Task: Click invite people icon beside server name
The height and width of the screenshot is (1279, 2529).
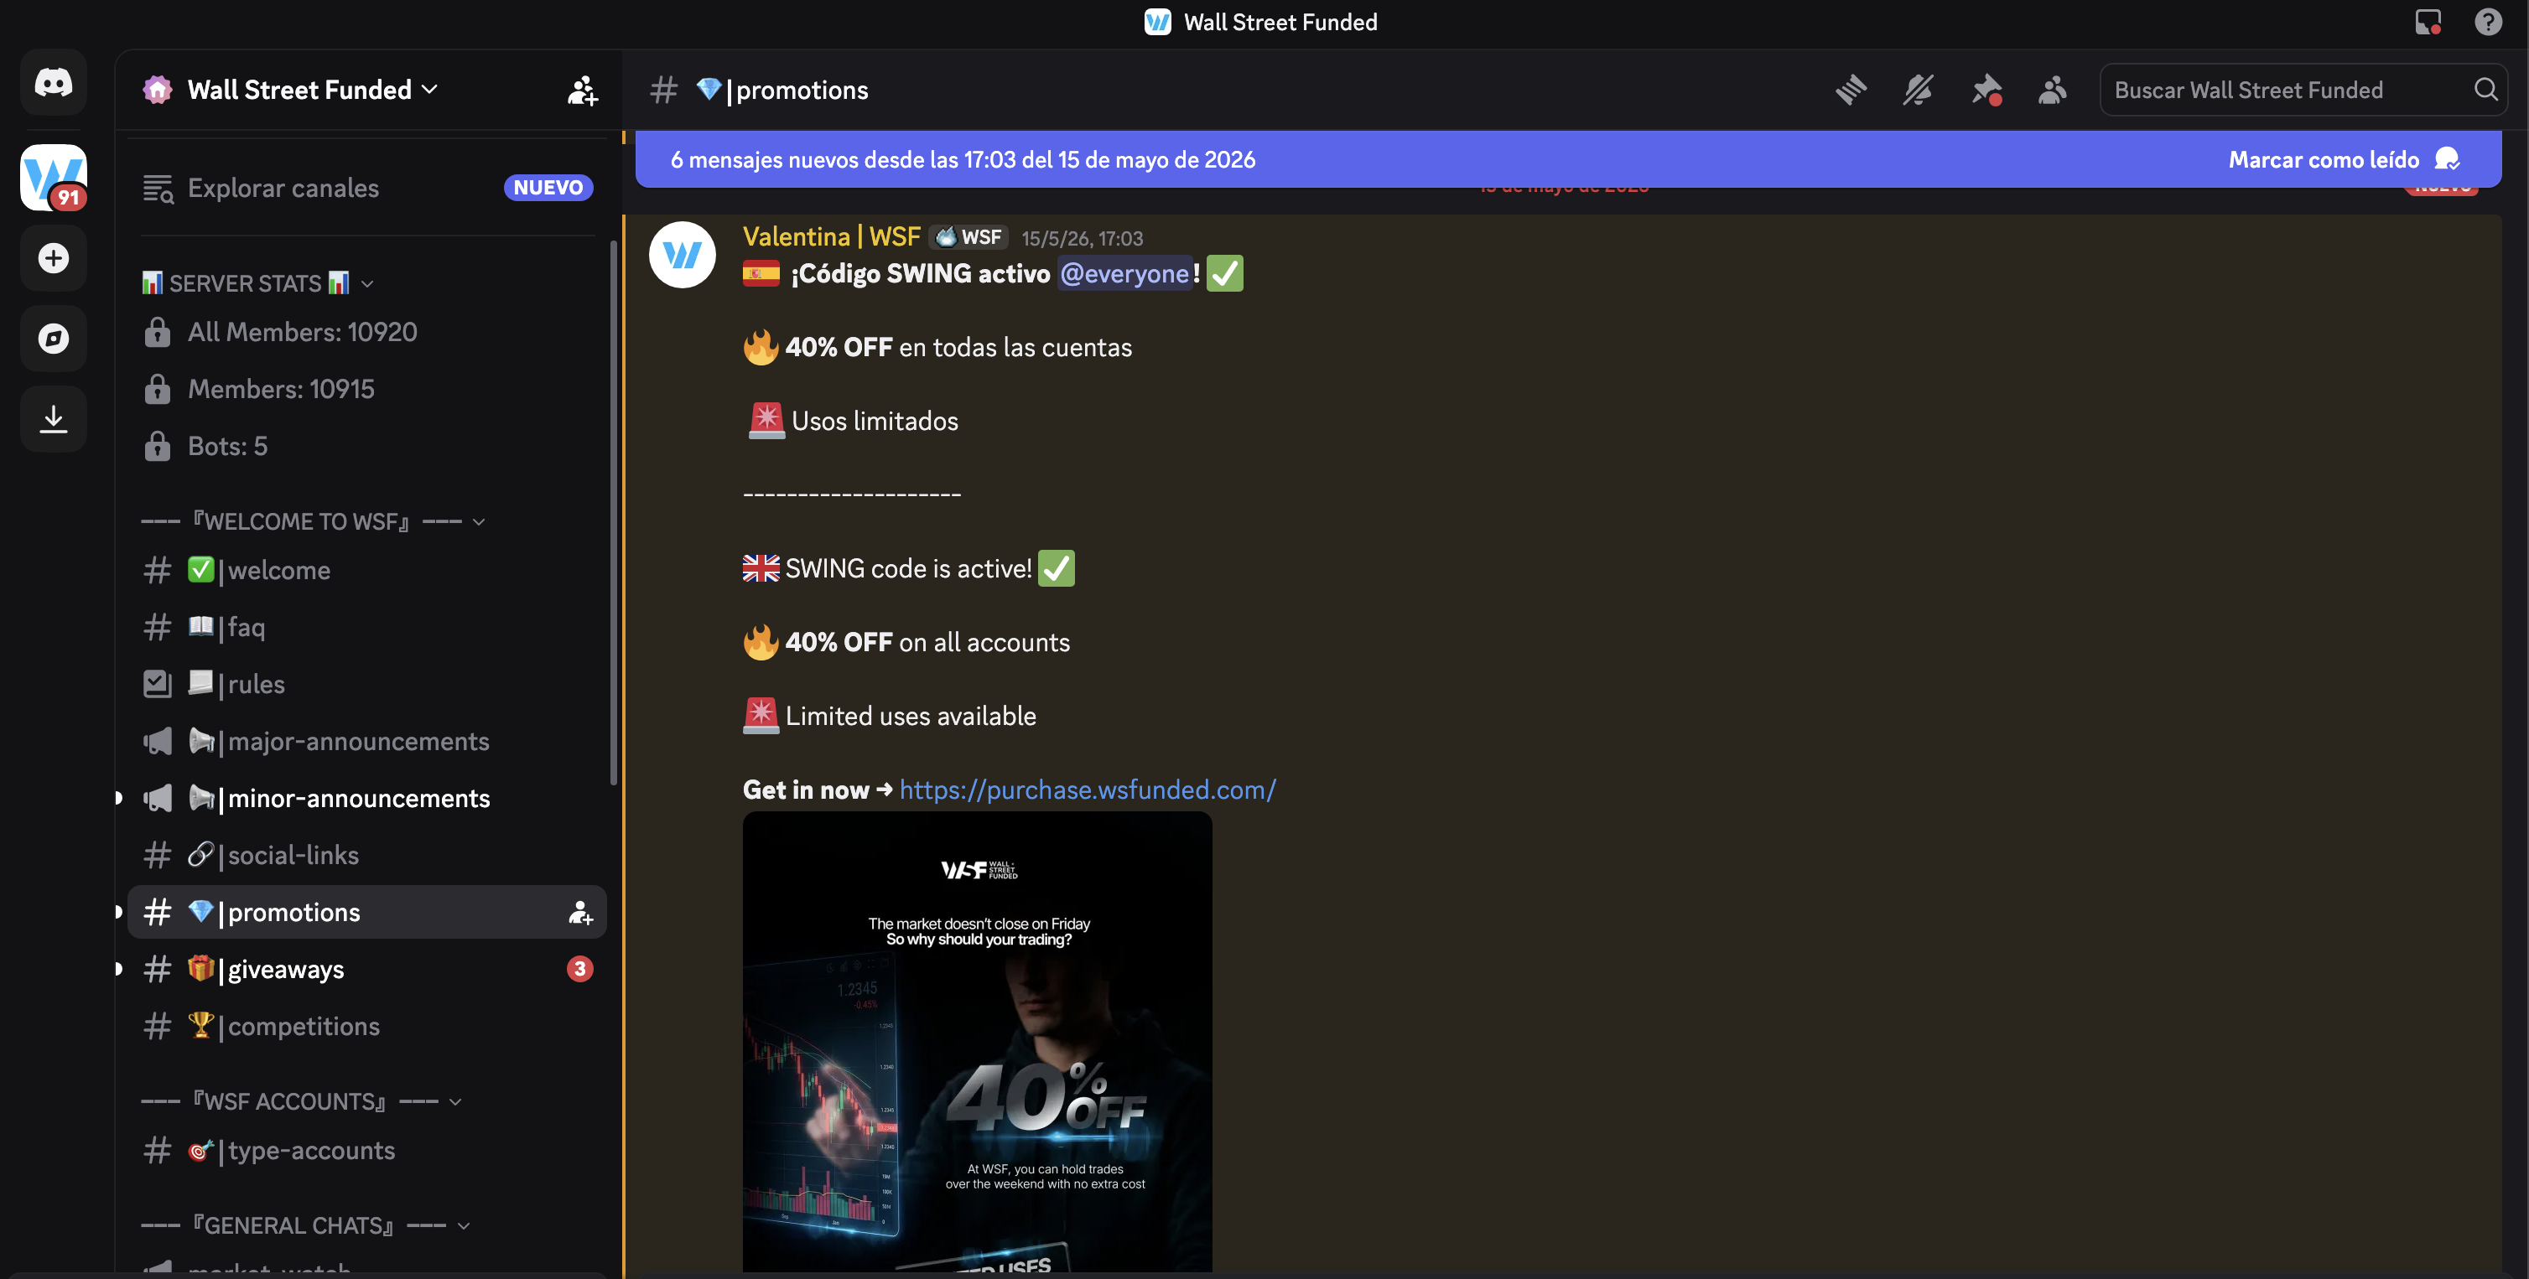Action: click(582, 91)
